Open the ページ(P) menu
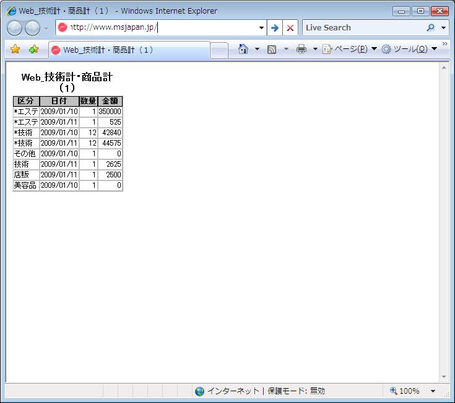Viewport: 455px width, 403px height. coord(349,49)
